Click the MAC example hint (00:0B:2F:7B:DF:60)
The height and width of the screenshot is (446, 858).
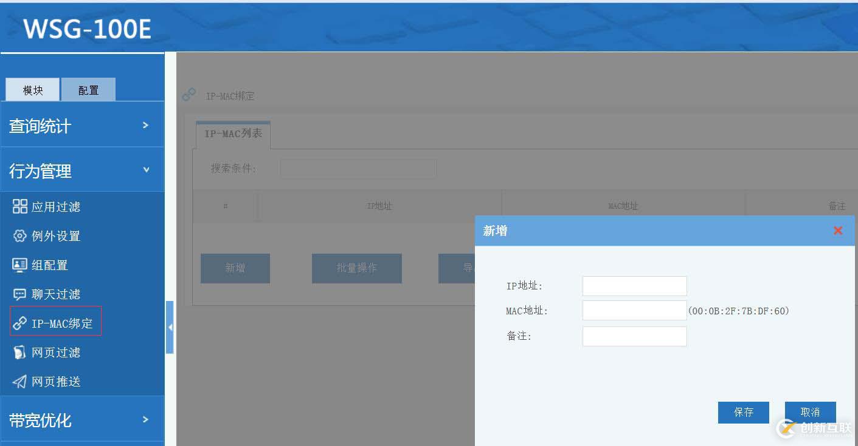click(x=739, y=311)
